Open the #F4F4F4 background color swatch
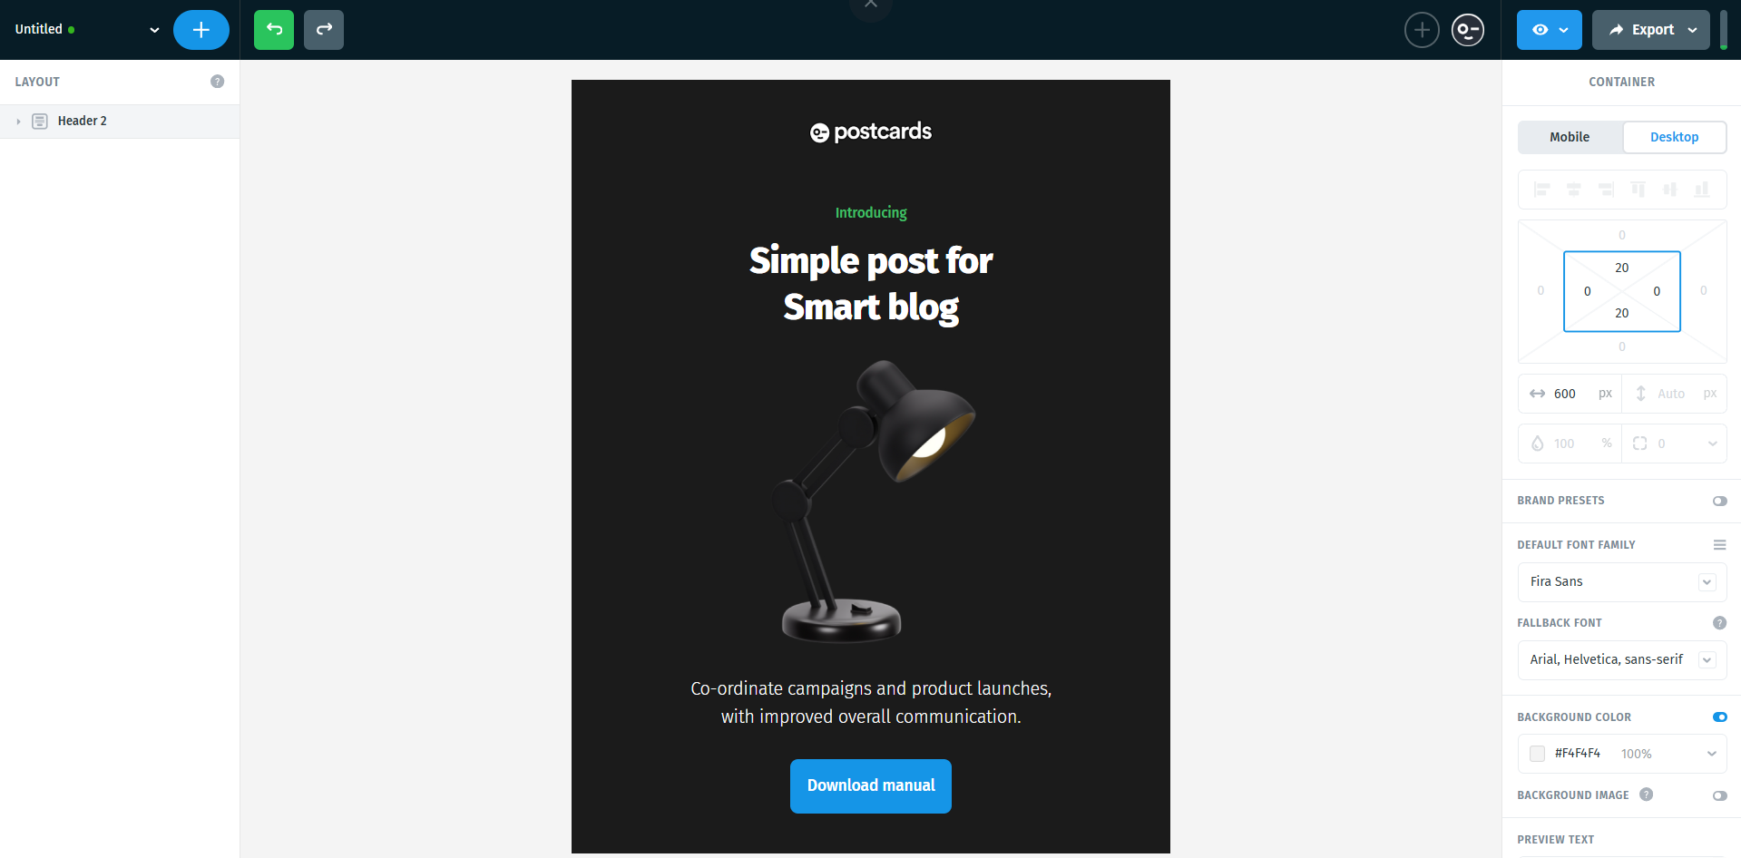Image resolution: width=1741 pixels, height=858 pixels. point(1537,754)
